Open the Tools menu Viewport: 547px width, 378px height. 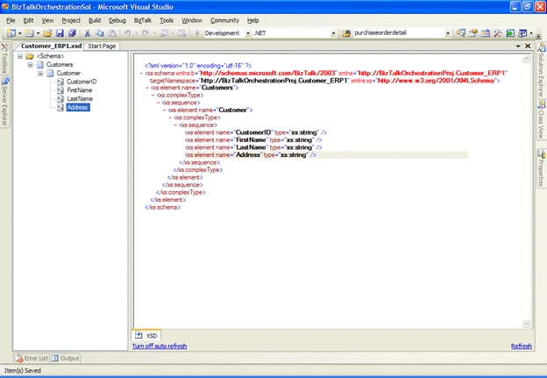(167, 20)
